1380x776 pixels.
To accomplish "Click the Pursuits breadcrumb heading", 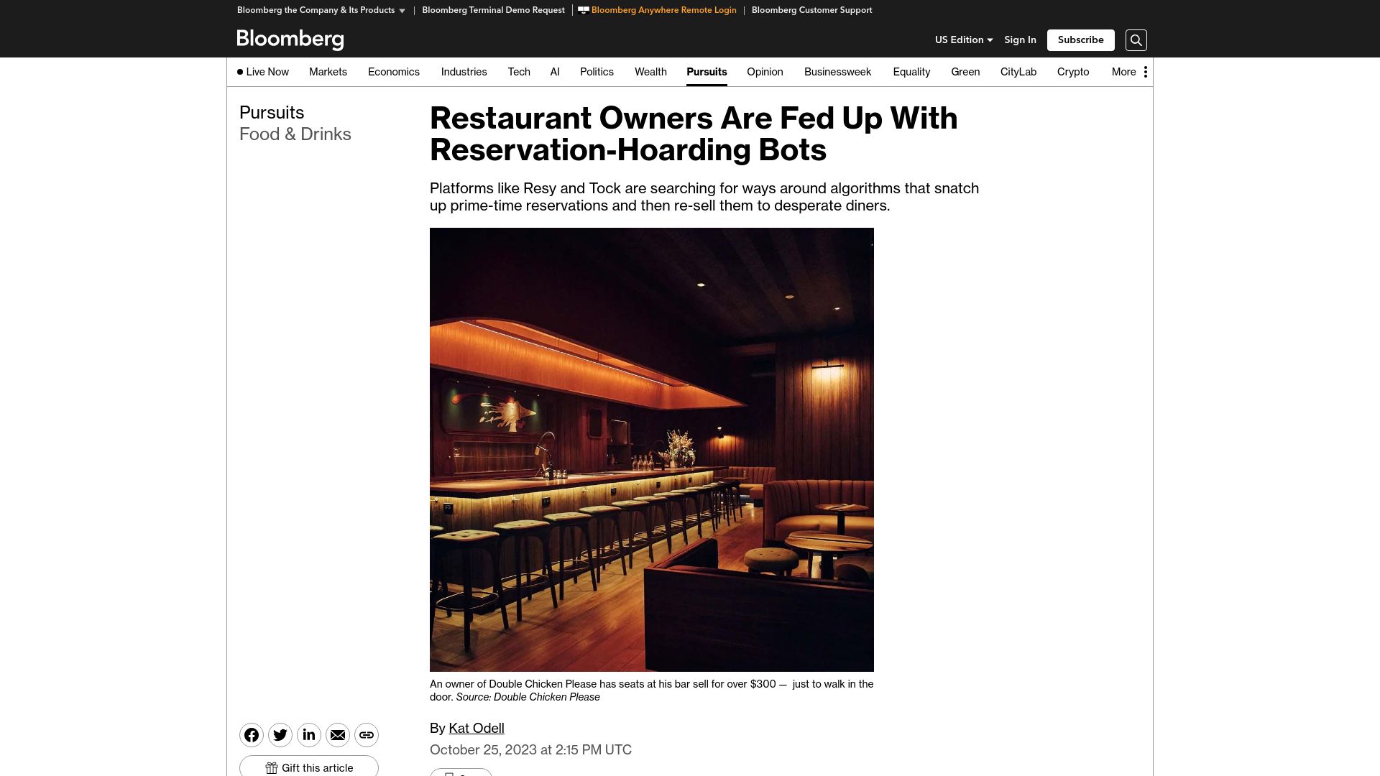I will tap(272, 113).
